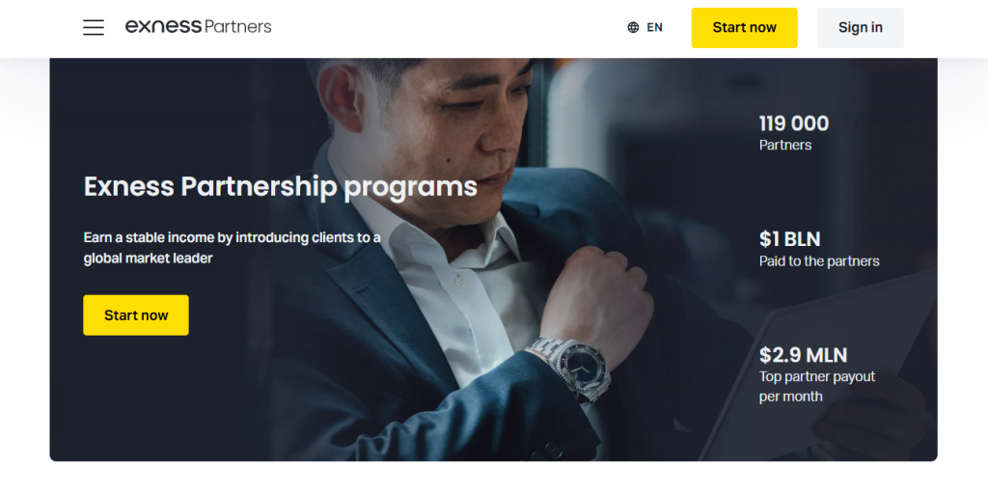Click the 'exness' wordmark in header
Screen dimensions: 988x492
[x=164, y=26]
